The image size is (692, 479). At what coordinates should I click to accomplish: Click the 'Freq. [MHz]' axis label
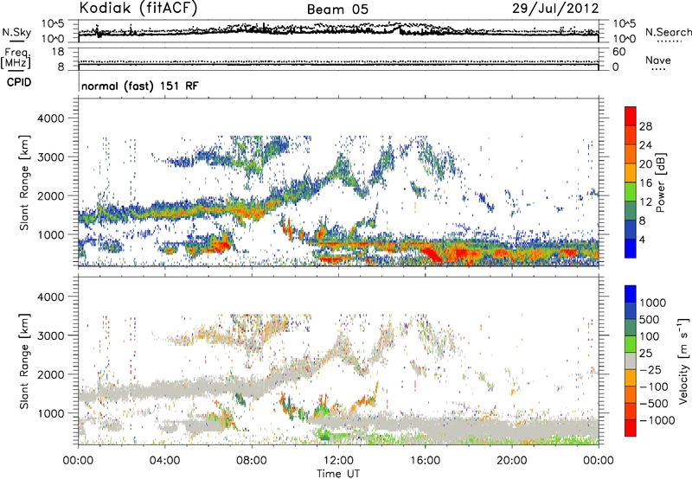tap(16, 59)
